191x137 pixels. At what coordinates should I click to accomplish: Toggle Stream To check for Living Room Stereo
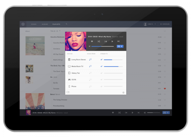click(x=101, y=59)
